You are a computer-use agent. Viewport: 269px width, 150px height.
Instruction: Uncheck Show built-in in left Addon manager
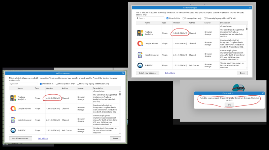pos(41,84)
